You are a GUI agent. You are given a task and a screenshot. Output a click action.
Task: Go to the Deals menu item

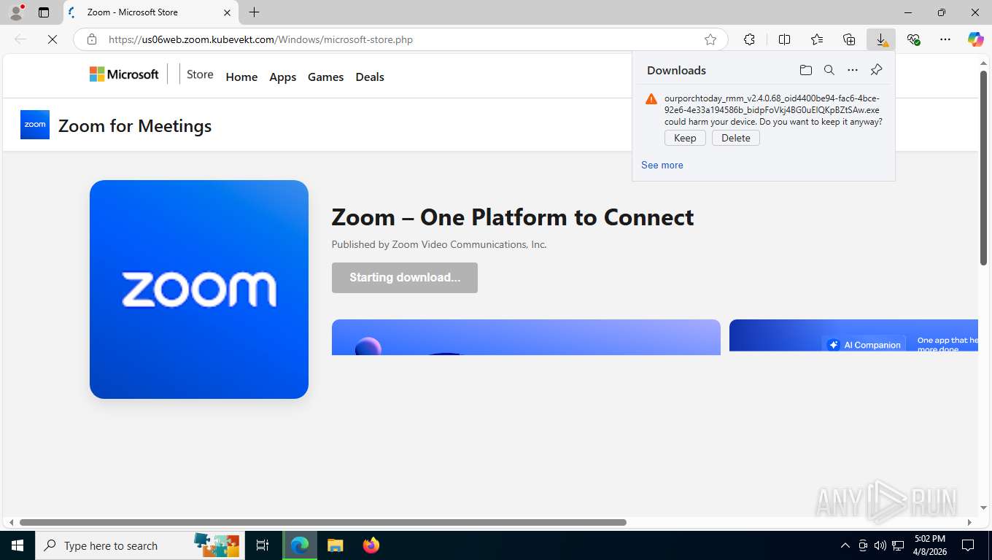pos(370,77)
